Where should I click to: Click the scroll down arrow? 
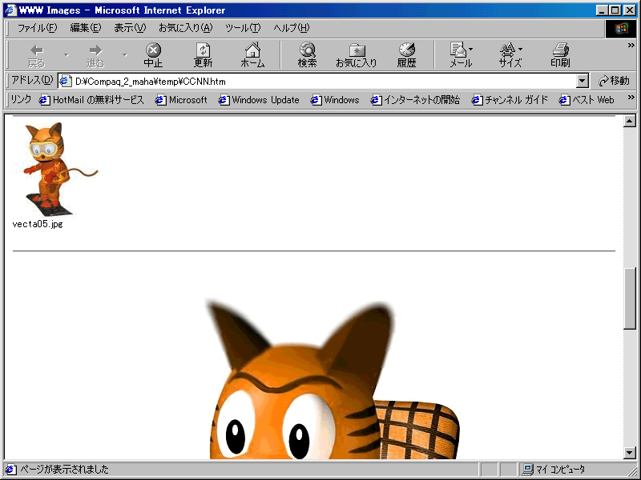630,453
